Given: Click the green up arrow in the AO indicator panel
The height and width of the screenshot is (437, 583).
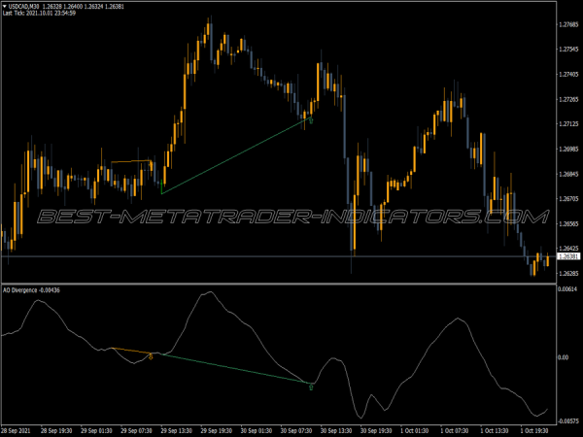Looking at the screenshot, I should (311, 387).
